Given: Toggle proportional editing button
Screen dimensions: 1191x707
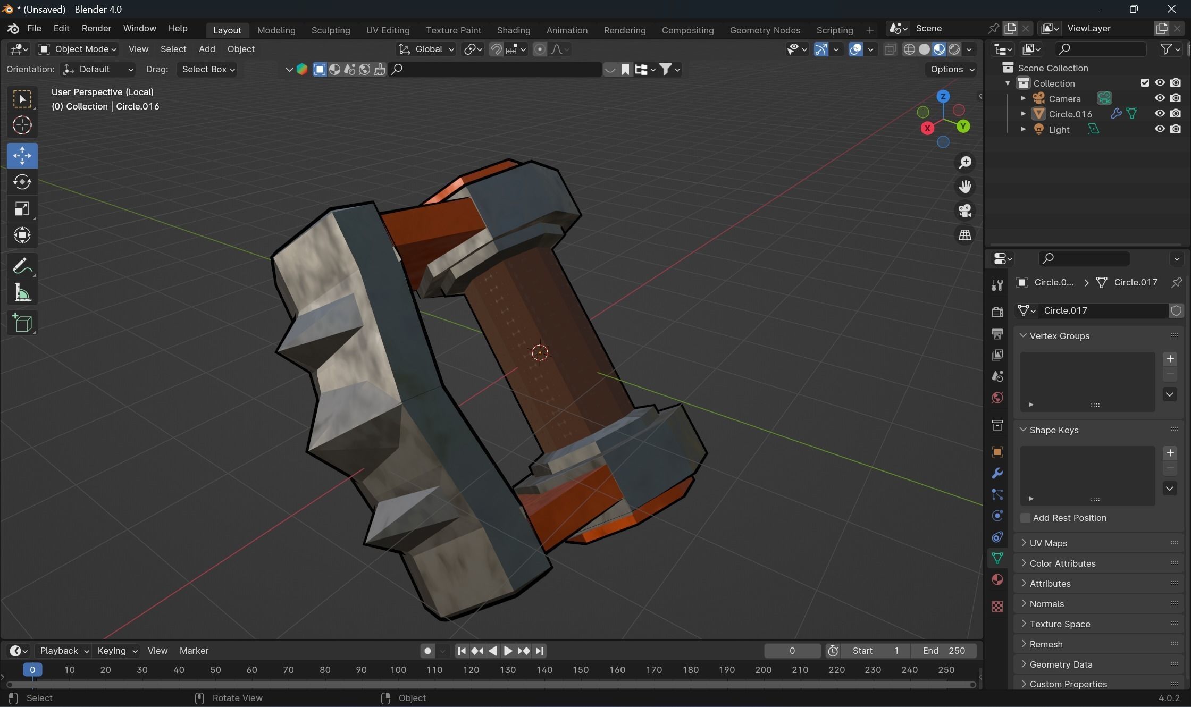Looking at the screenshot, I should click(x=540, y=49).
